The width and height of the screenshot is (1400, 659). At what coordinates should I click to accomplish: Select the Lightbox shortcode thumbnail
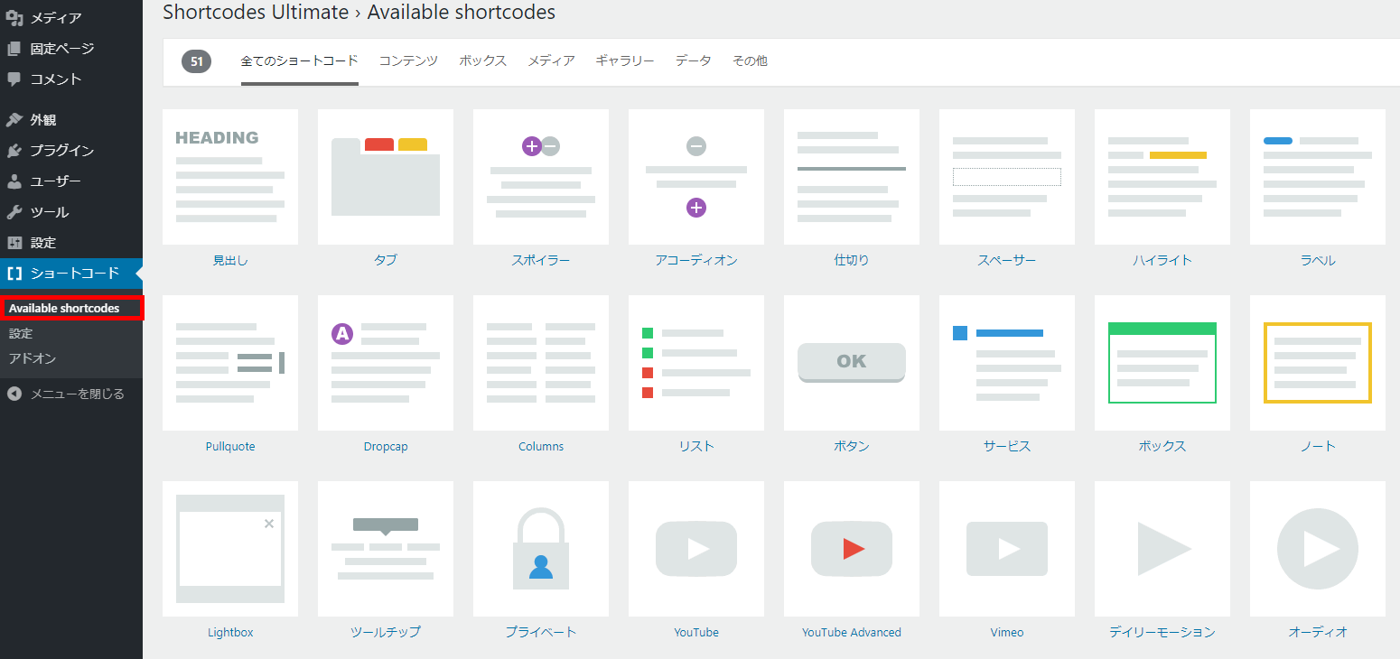click(x=230, y=549)
